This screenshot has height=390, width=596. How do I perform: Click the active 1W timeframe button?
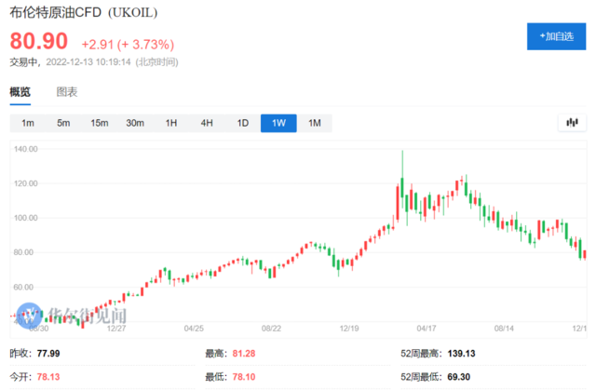coord(278,124)
